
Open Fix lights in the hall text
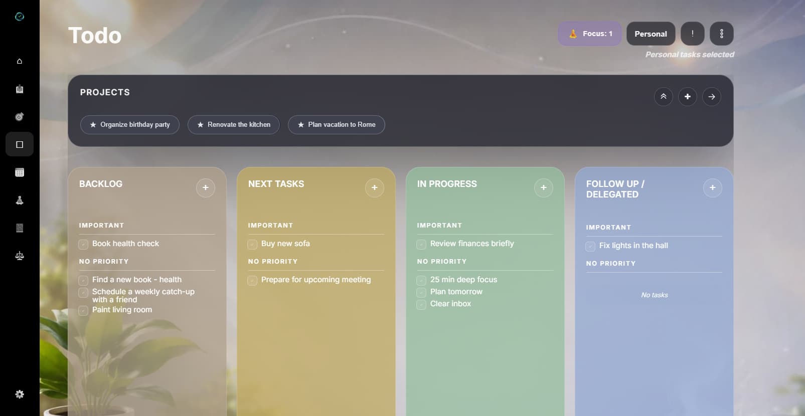click(x=633, y=246)
